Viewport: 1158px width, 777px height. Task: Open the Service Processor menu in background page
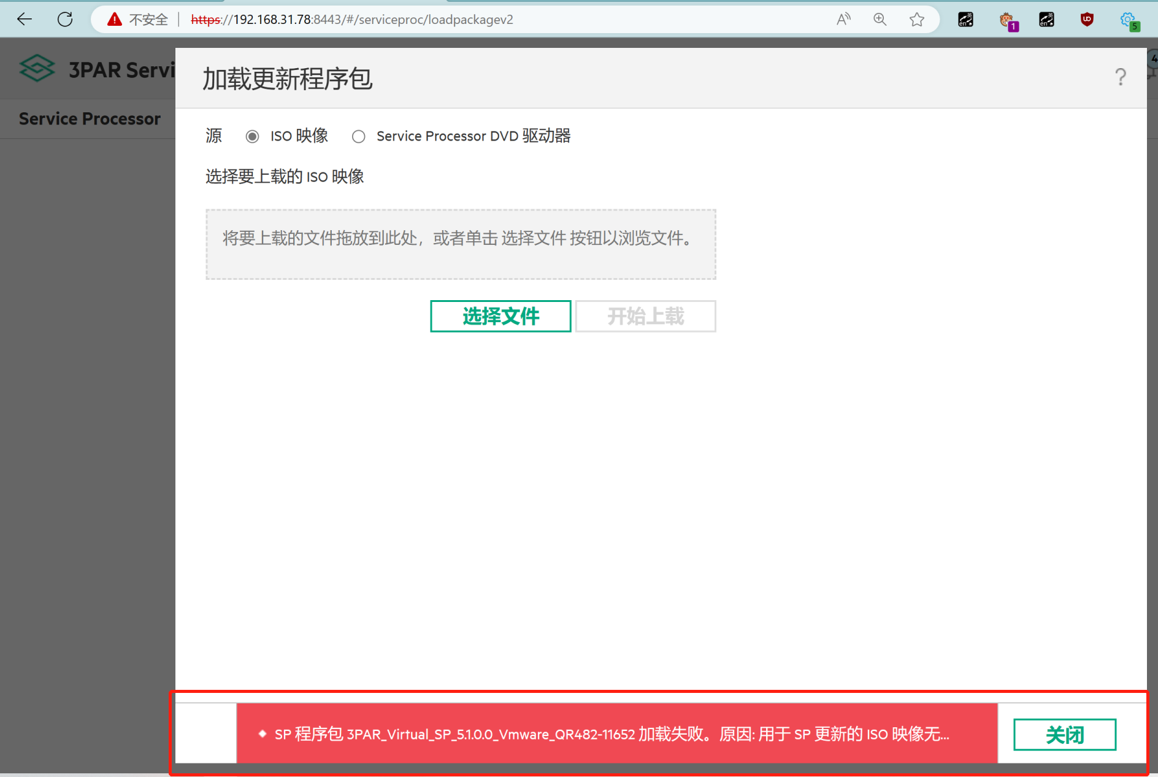90,119
